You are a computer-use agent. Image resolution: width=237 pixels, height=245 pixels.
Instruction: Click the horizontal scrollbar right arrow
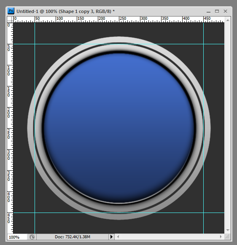pyautogui.click(x=221, y=237)
